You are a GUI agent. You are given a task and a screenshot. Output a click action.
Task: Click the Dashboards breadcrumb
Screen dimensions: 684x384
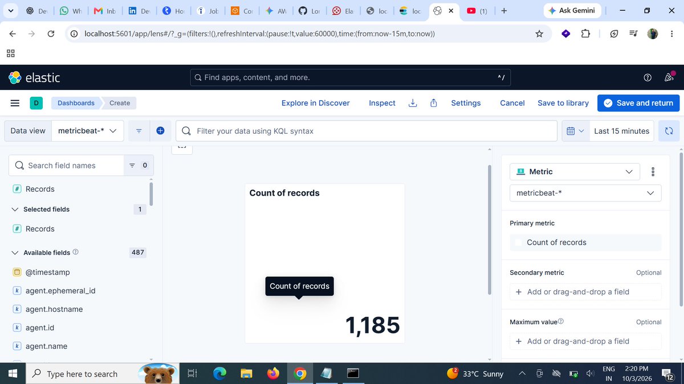pos(76,103)
